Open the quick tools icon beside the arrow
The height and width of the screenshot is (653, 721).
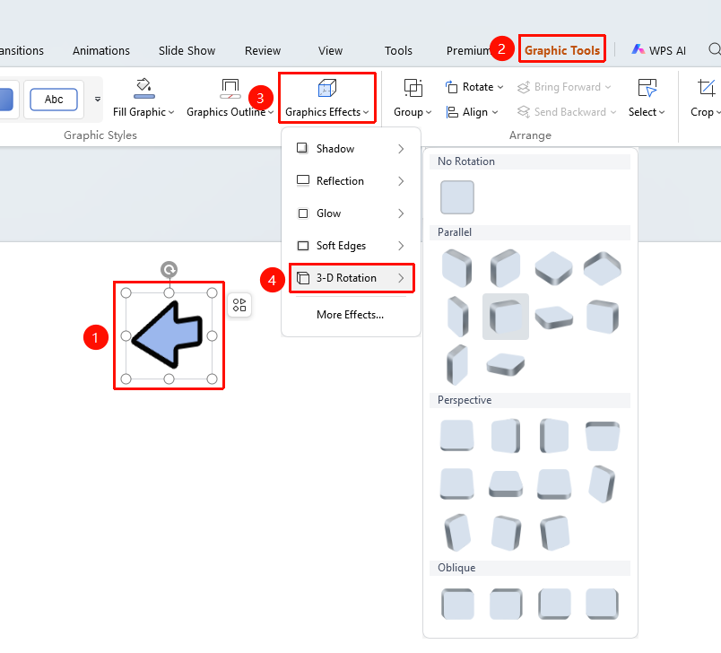pyautogui.click(x=239, y=305)
